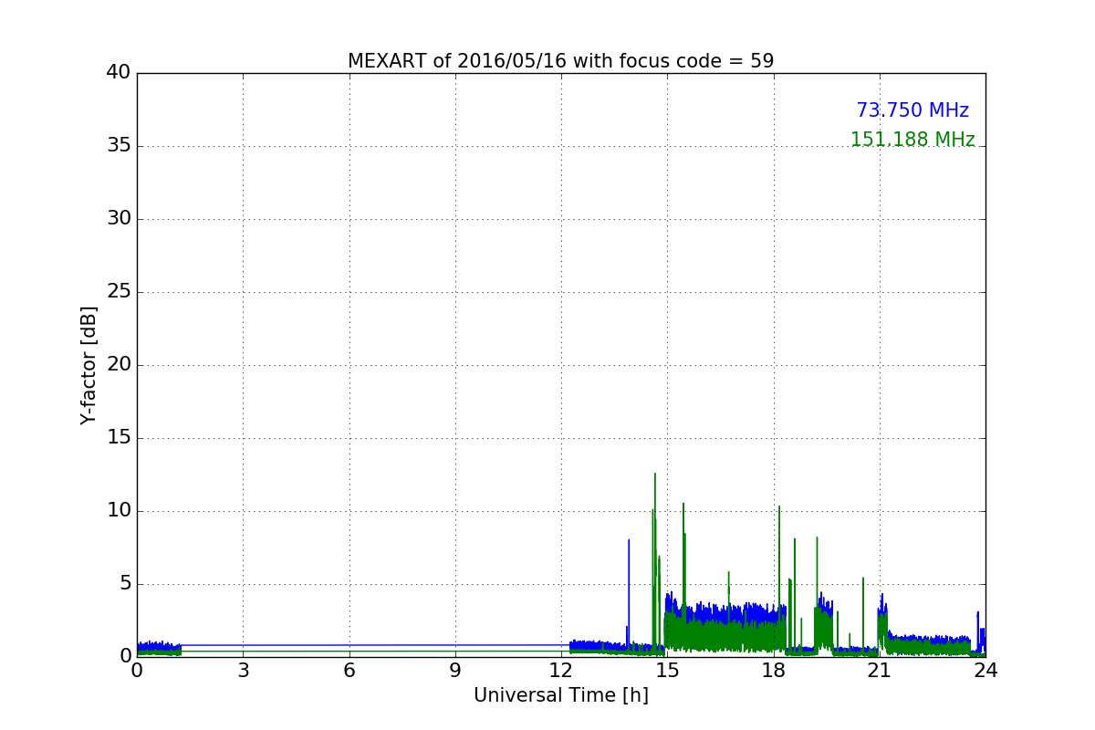Click the y-axis tick label '5'

click(x=125, y=583)
